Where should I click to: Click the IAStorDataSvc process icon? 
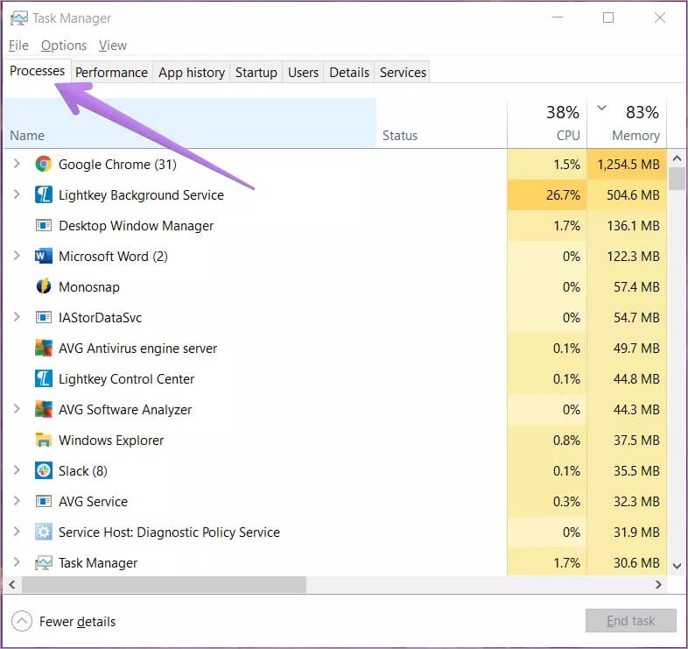coord(44,317)
